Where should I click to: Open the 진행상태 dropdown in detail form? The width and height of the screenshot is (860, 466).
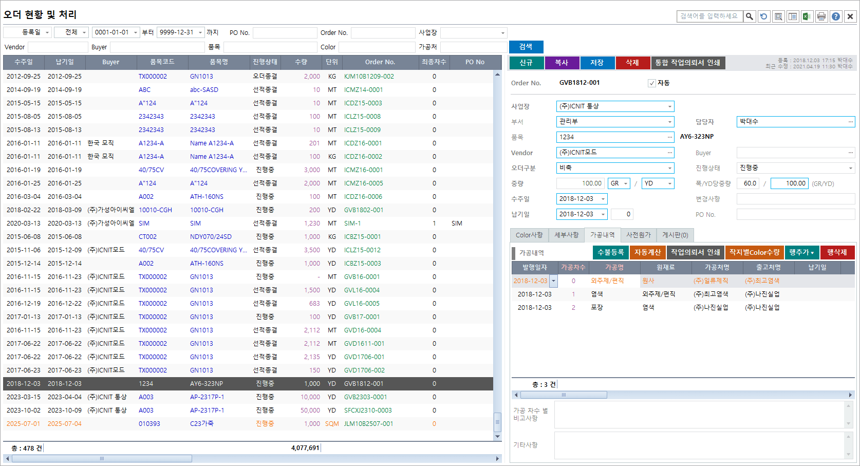(850, 168)
